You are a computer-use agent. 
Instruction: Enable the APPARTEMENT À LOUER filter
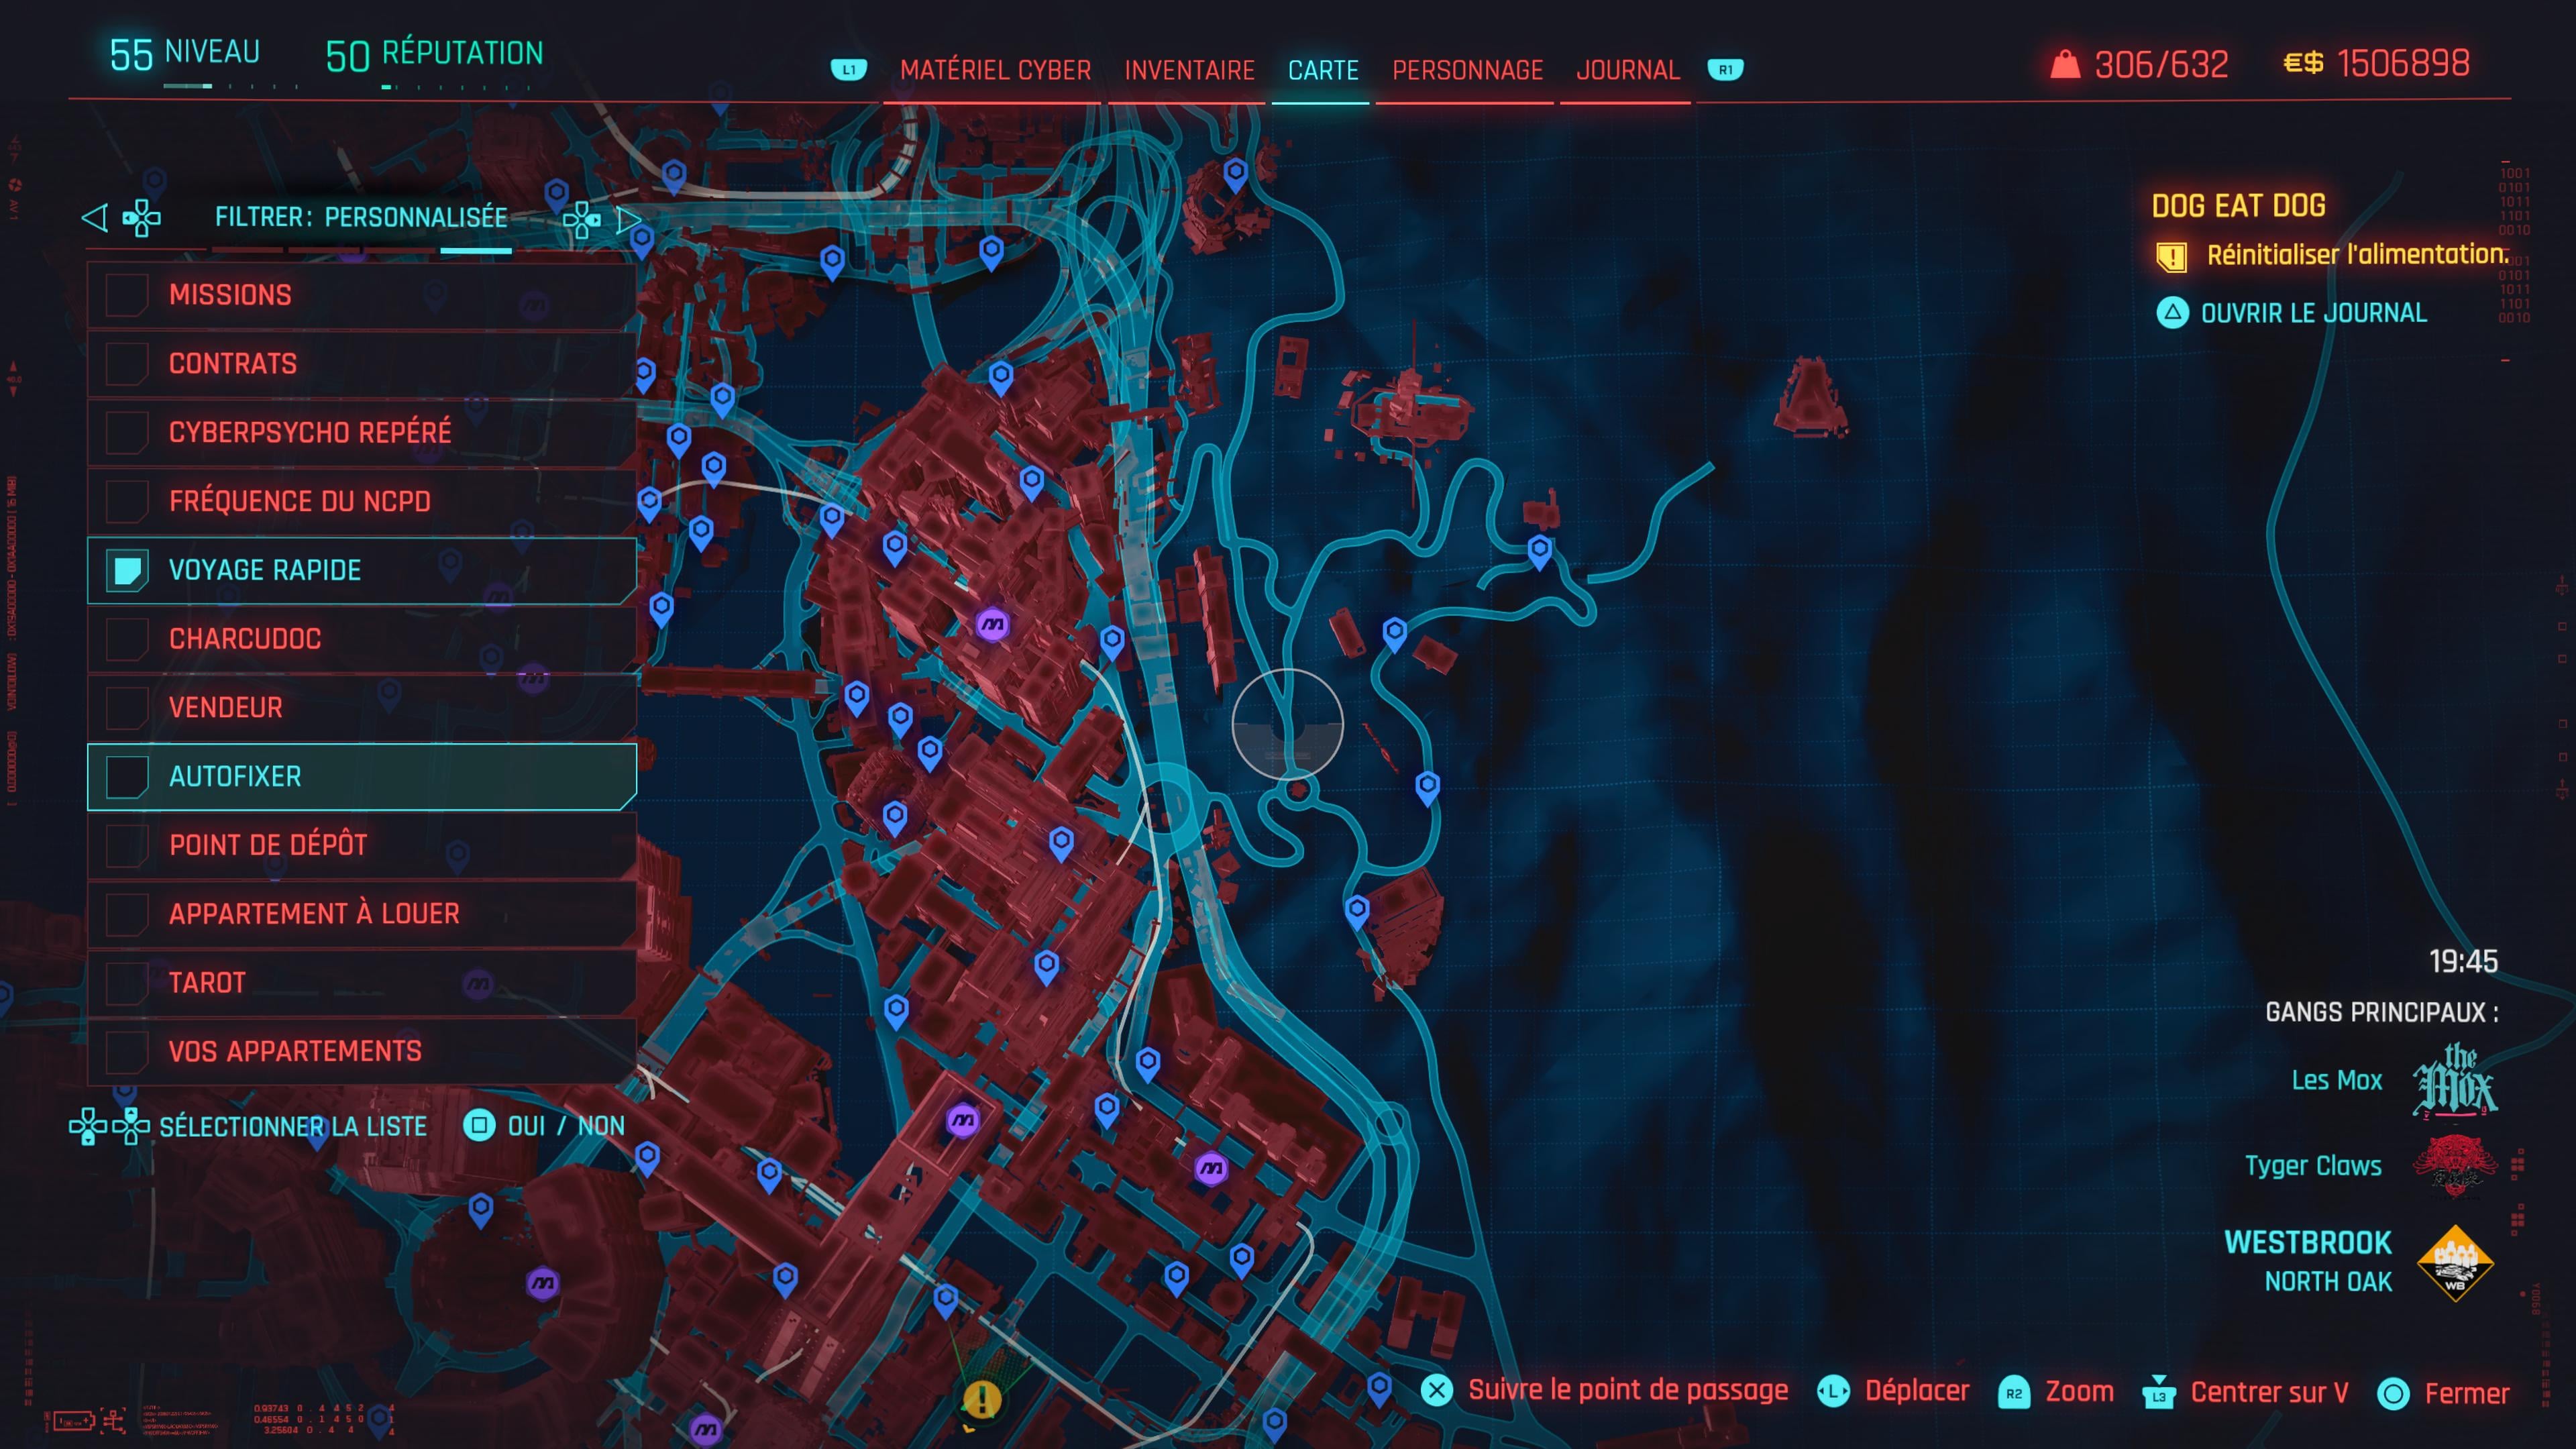pos(127,914)
